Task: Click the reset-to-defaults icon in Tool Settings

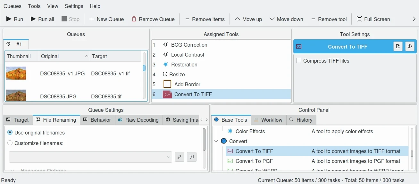Action: [x=398, y=47]
